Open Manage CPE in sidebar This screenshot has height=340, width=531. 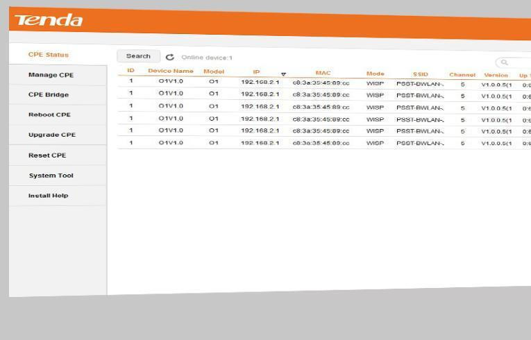(x=51, y=75)
